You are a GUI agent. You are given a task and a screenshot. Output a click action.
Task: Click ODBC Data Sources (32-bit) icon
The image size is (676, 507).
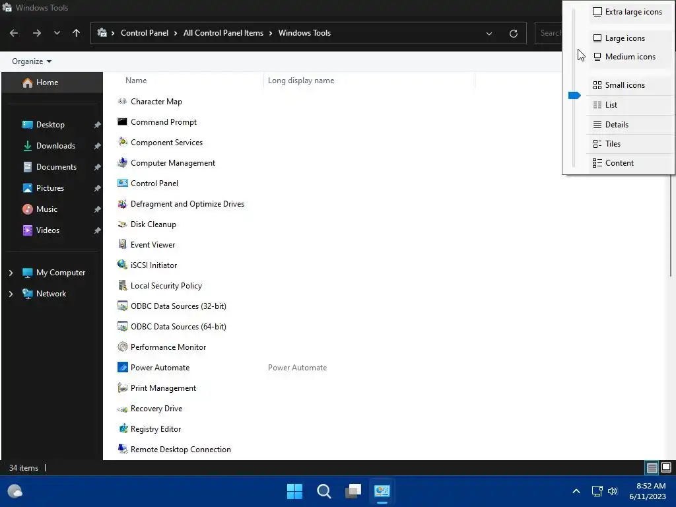(122, 306)
